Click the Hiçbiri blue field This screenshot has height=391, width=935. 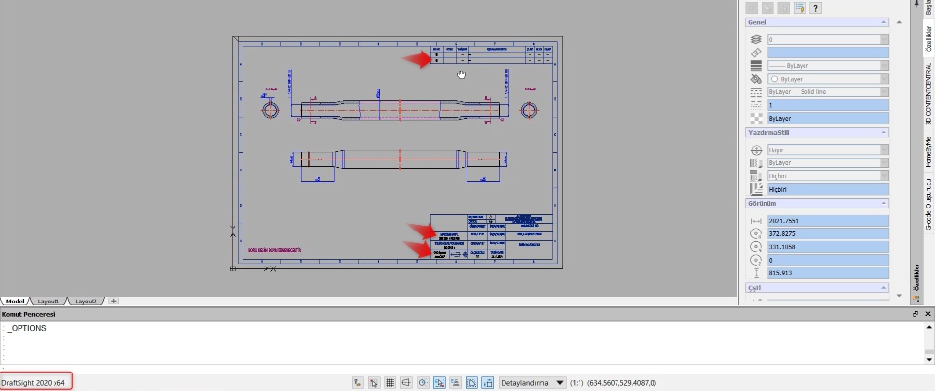pos(828,190)
